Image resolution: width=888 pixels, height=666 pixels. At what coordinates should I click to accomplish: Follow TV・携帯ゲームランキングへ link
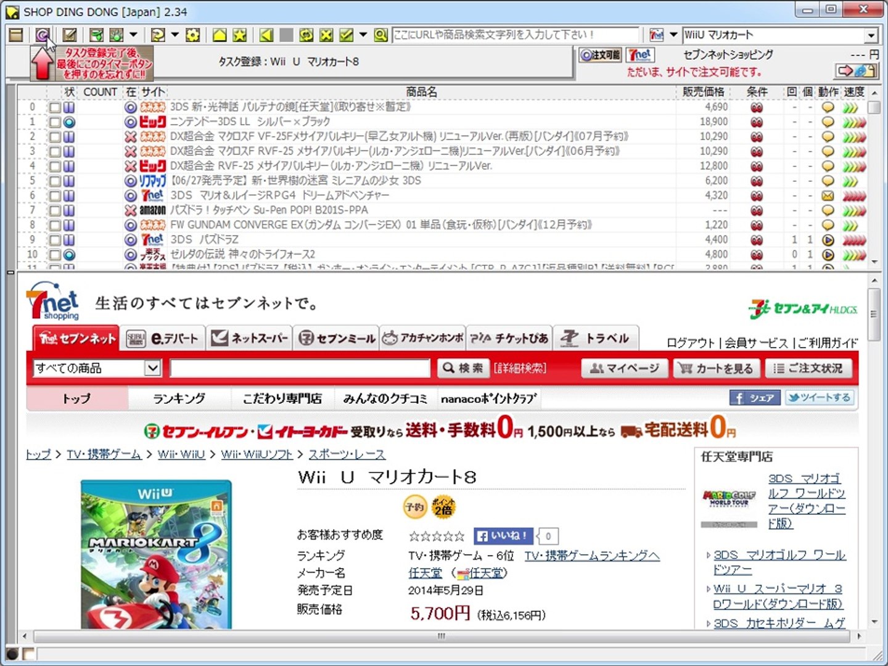click(592, 556)
